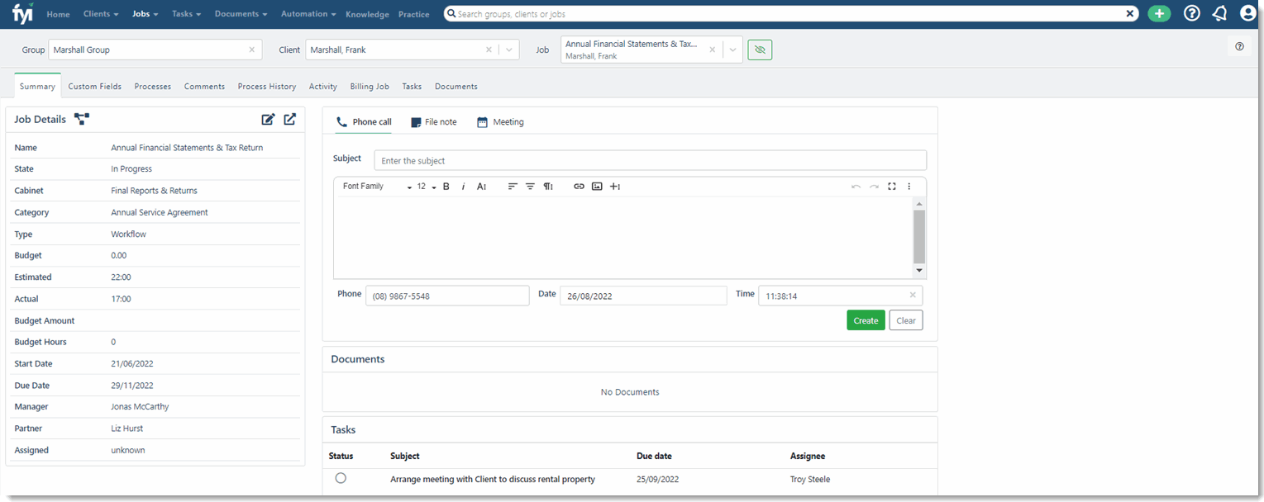The image size is (1264, 502).
Task: Select the File note tab
Action: (x=434, y=122)
